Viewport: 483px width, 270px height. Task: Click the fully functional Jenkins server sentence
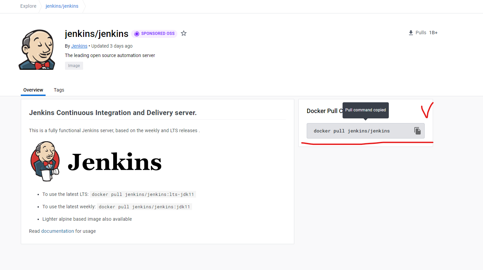tap(114, 130)
